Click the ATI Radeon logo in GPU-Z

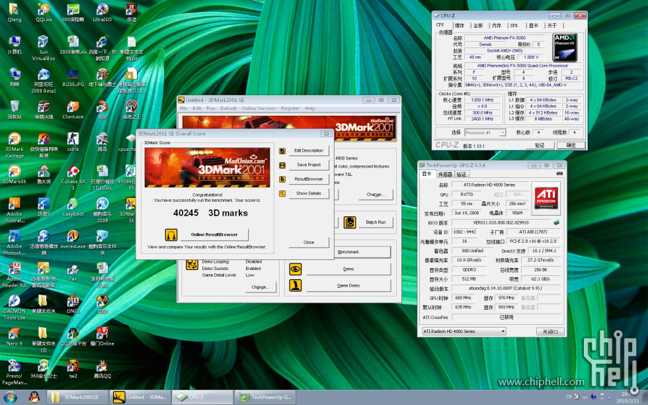pos(546,199)
